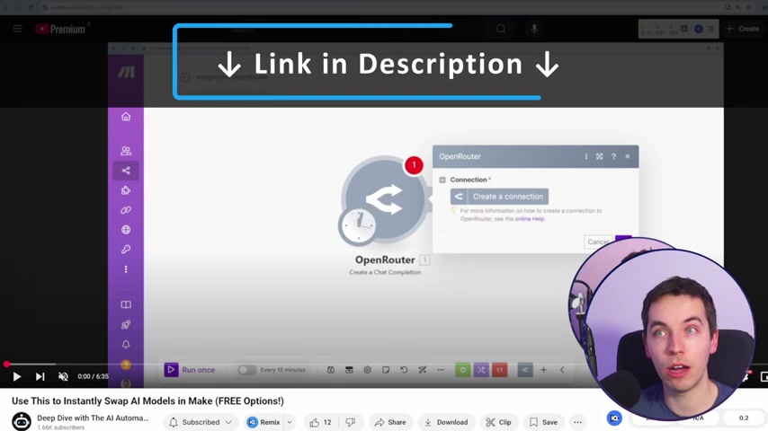Click the Make save scenario icon

[331, 370]
